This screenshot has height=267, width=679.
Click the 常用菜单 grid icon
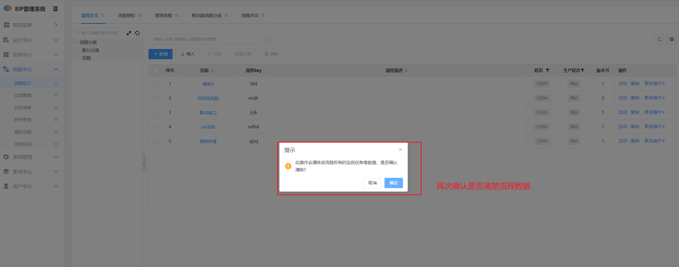click(7, 25)
